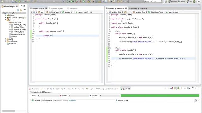Screen dimensions: 202x113
Task: Click the Project Explorer horizontal scrollbar
Action: 9,111
